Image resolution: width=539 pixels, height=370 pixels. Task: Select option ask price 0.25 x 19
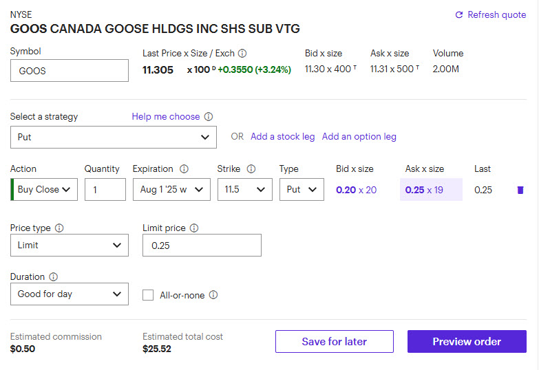point(431,190)
